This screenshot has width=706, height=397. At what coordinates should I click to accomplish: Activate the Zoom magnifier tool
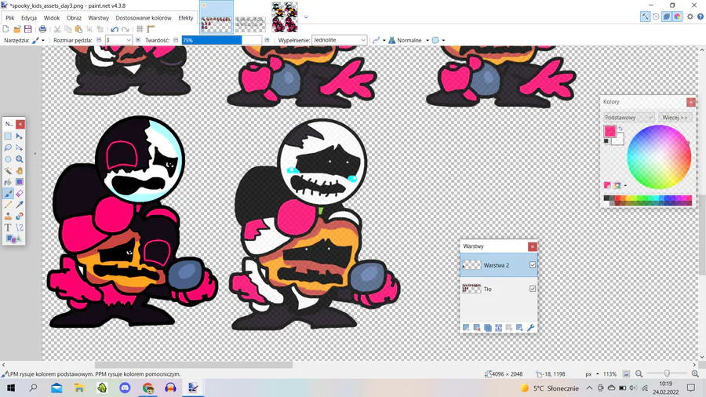[x=20, y=159]
